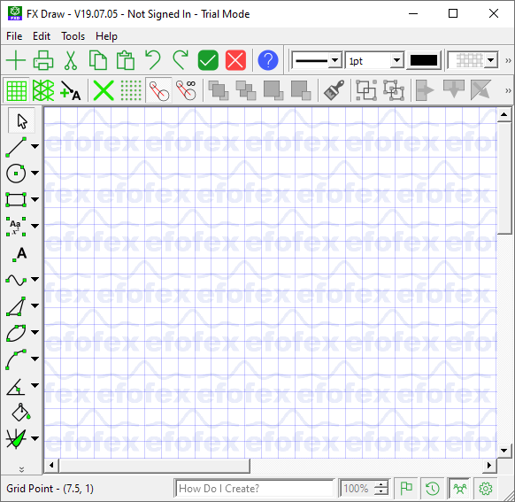Toggle the compass construction mode
This screenshot has height=502, width=515.
[x=158, y=90]
